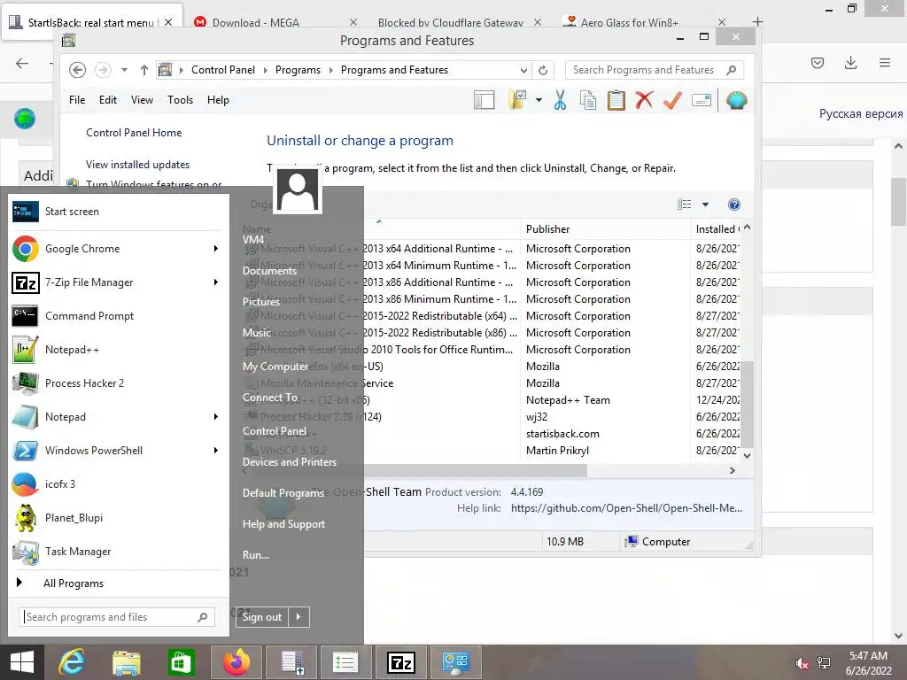907x680 pixels.
Task: Expand the view options dropdown arrow
Action: [x=705, y=205]
